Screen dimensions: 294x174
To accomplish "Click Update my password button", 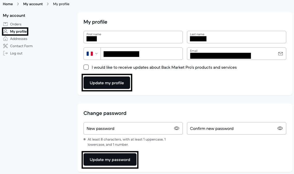I will coord(110,160).
